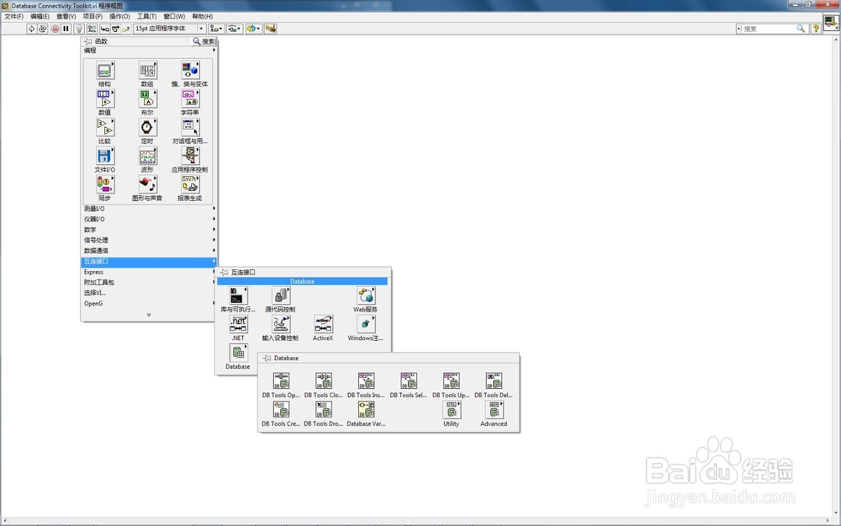Viewport: 841px width, 526px height.
Task: Expand the OpenG category
Action: 149,303
